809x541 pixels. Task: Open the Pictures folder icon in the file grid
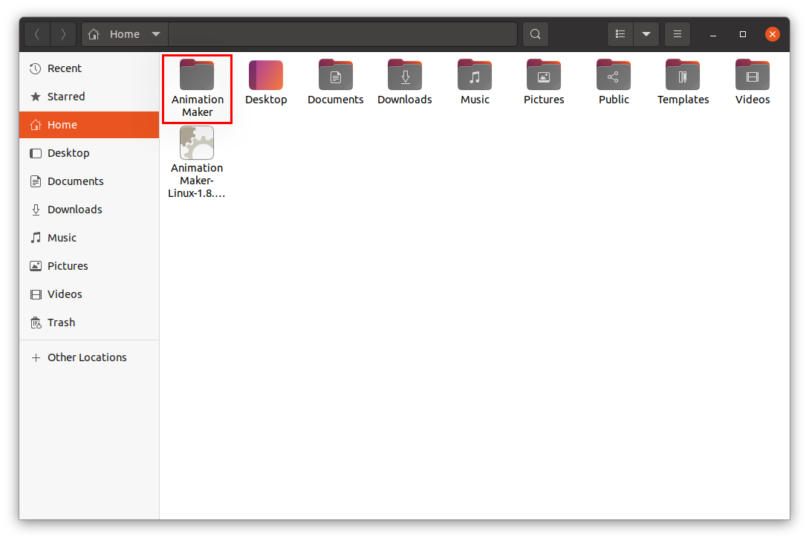(x=543, y=75)
